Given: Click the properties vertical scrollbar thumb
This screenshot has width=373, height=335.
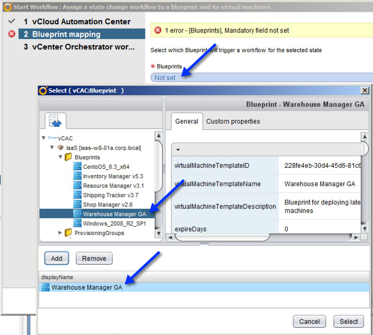Looking at the screenshot, I should [365, 149].
